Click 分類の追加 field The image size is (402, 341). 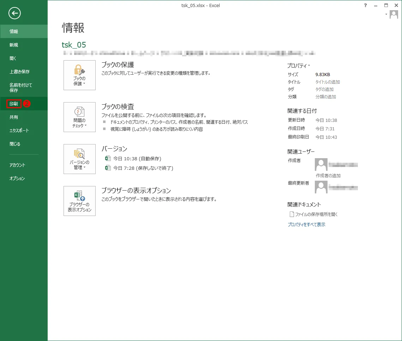[x=326, y=97]
